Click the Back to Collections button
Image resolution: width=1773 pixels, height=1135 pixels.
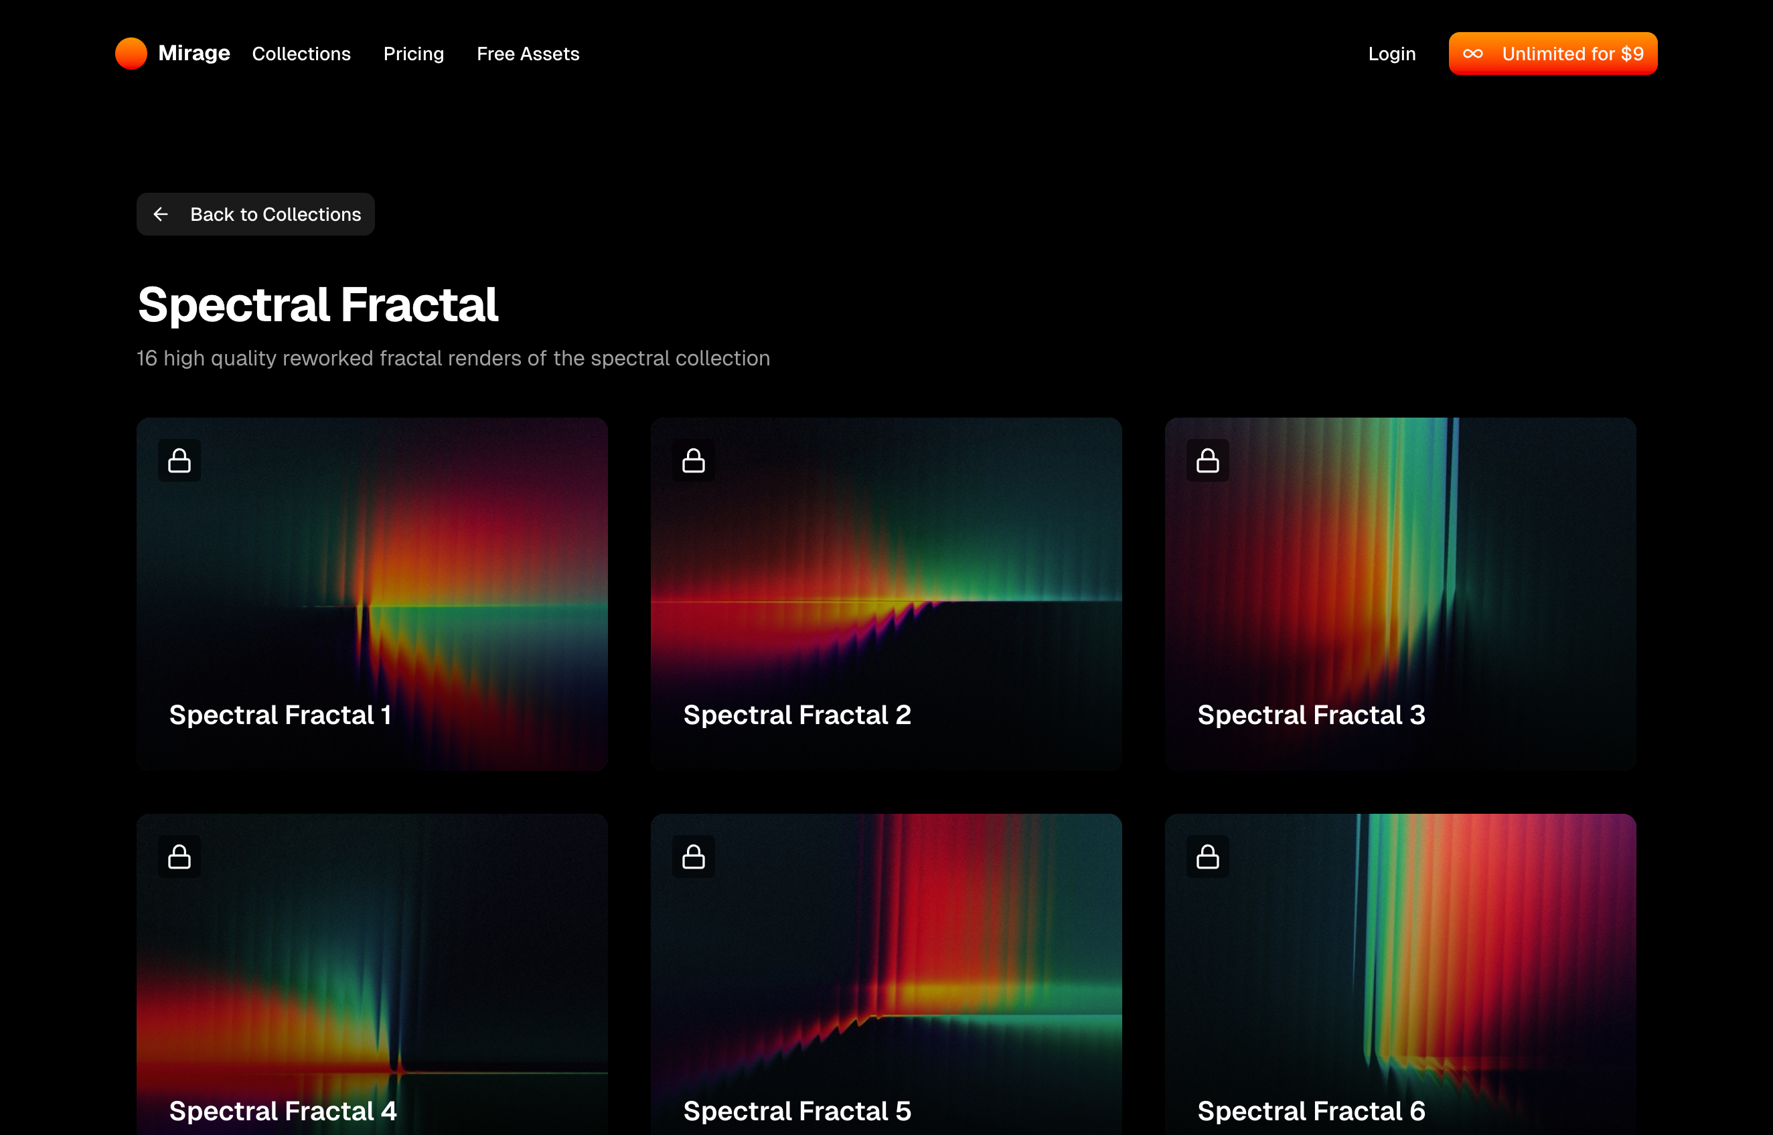point(255,214)
